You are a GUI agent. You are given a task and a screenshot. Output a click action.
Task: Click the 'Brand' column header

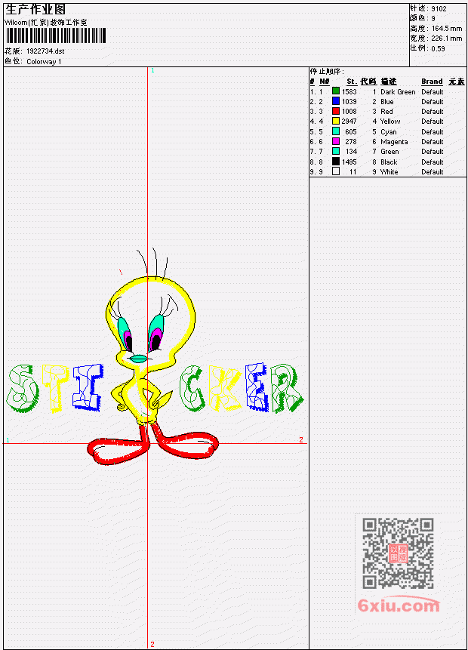pos(432,82)
